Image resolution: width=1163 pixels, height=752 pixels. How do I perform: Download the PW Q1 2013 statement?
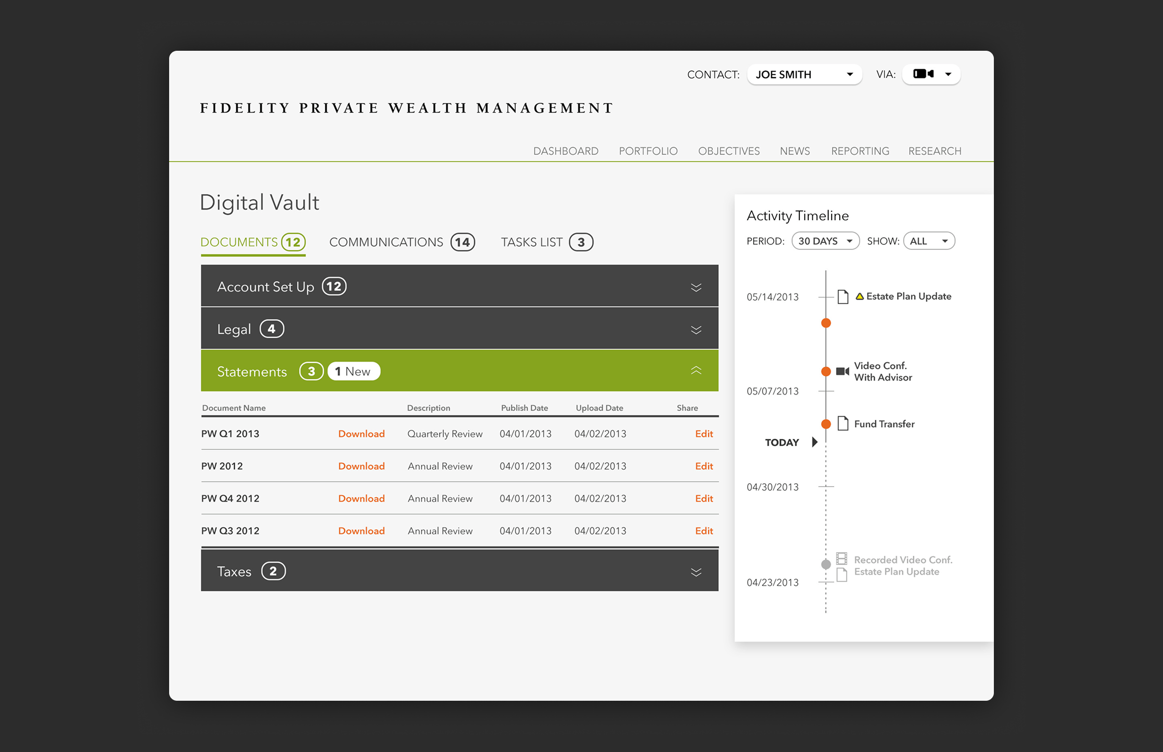[361, 433]
